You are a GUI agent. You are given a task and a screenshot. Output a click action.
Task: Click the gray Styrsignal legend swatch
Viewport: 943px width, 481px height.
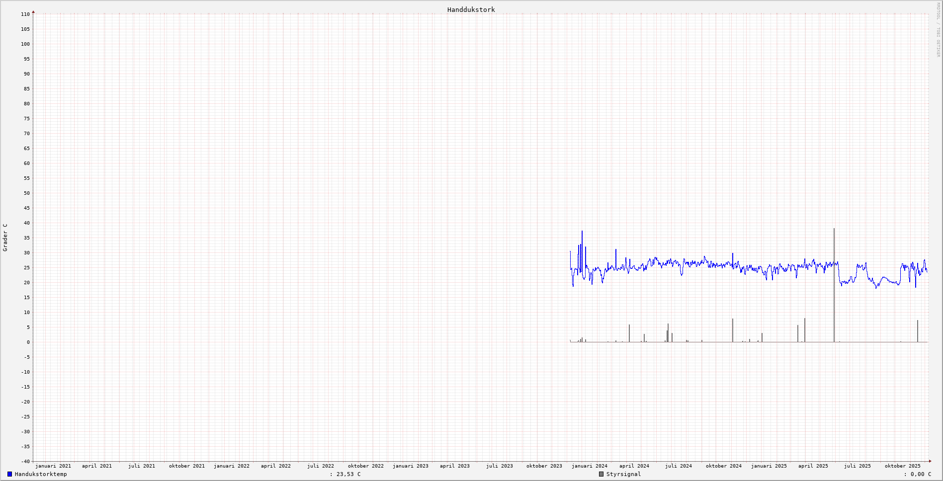click(601, 474)
